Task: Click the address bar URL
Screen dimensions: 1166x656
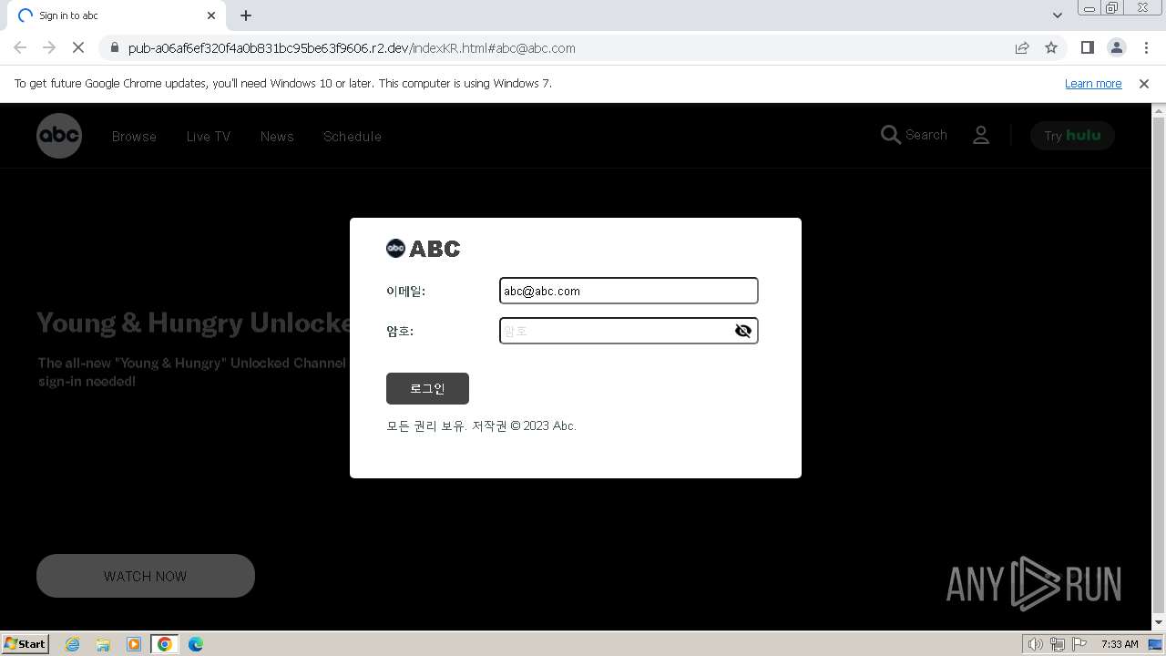Action: [x=352, y=48]
